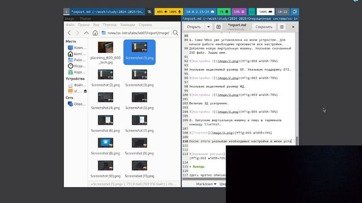Select Screenshot (5).png file

point(140,101)
